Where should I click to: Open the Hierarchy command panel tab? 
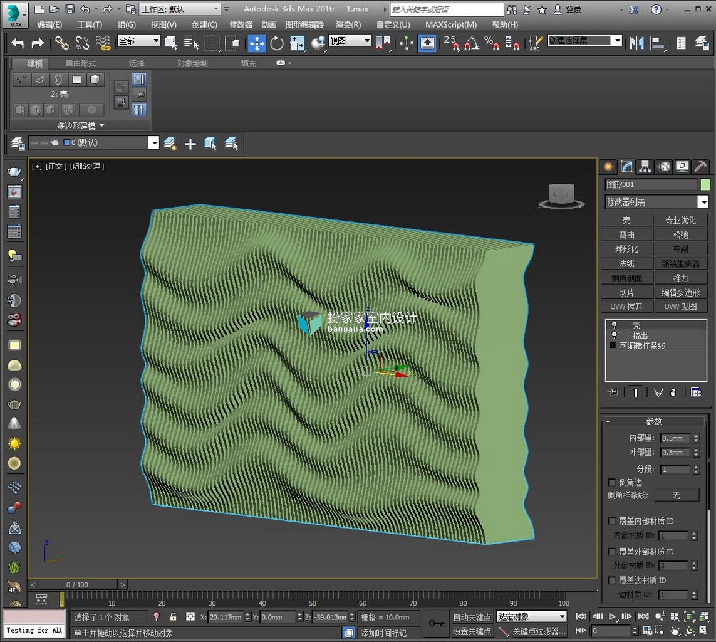tap(645, 167)
